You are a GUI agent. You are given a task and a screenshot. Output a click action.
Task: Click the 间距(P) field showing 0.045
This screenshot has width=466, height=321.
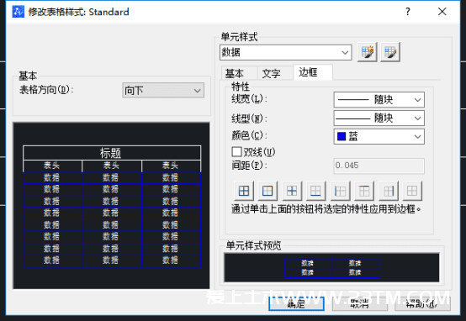[379, 166]
